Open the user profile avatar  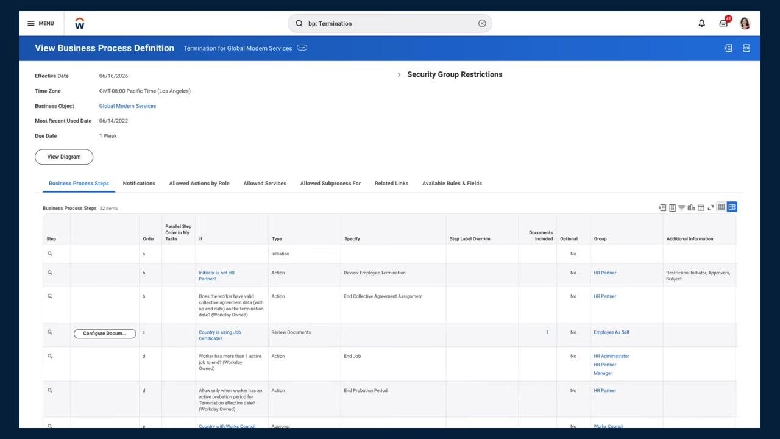(x=745, y=23)
